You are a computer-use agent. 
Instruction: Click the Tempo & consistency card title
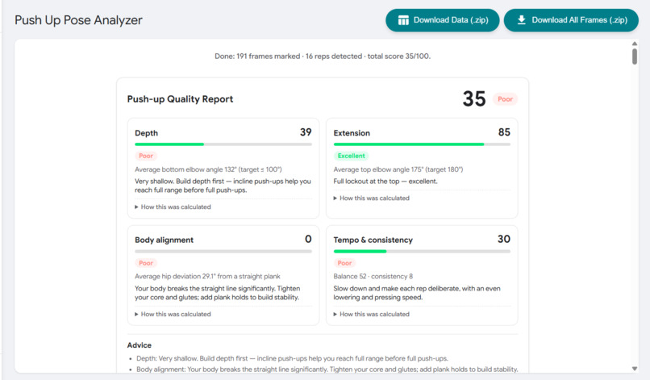tap(373, 240)
